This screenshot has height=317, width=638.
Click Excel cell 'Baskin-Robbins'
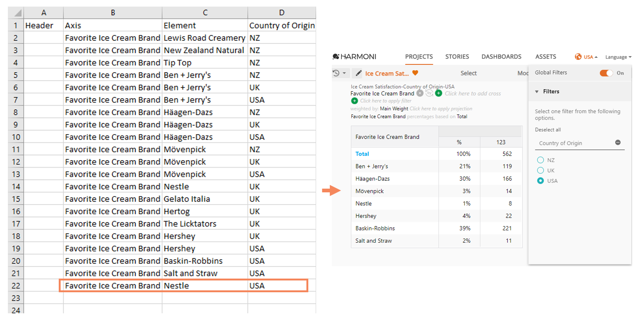[x=205, y=261]
